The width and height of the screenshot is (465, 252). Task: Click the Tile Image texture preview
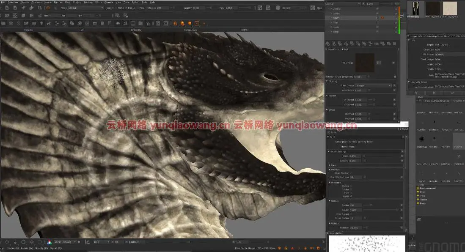(365, 63)
